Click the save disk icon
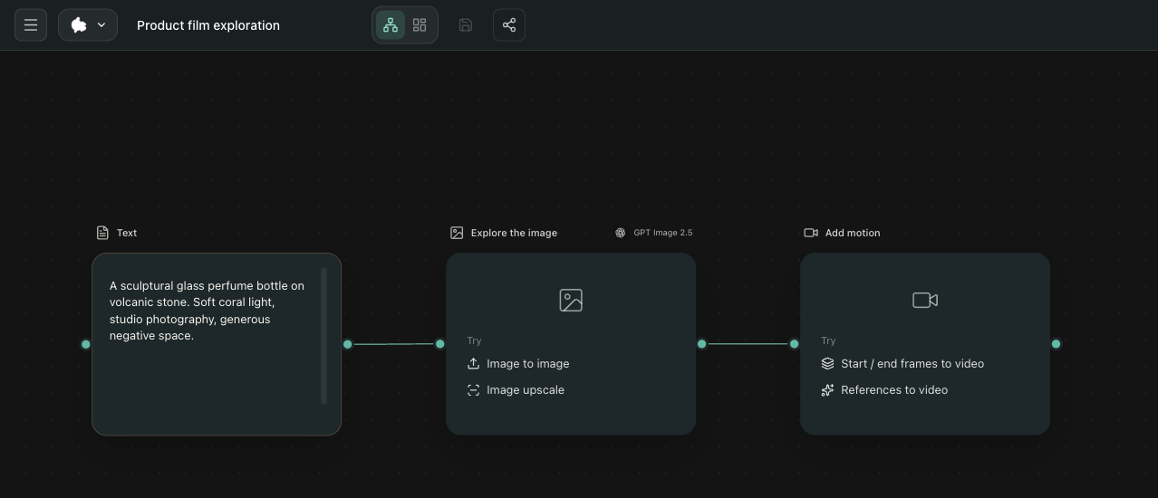Screen dimensions: 1158x498 (x=466, y=25)
